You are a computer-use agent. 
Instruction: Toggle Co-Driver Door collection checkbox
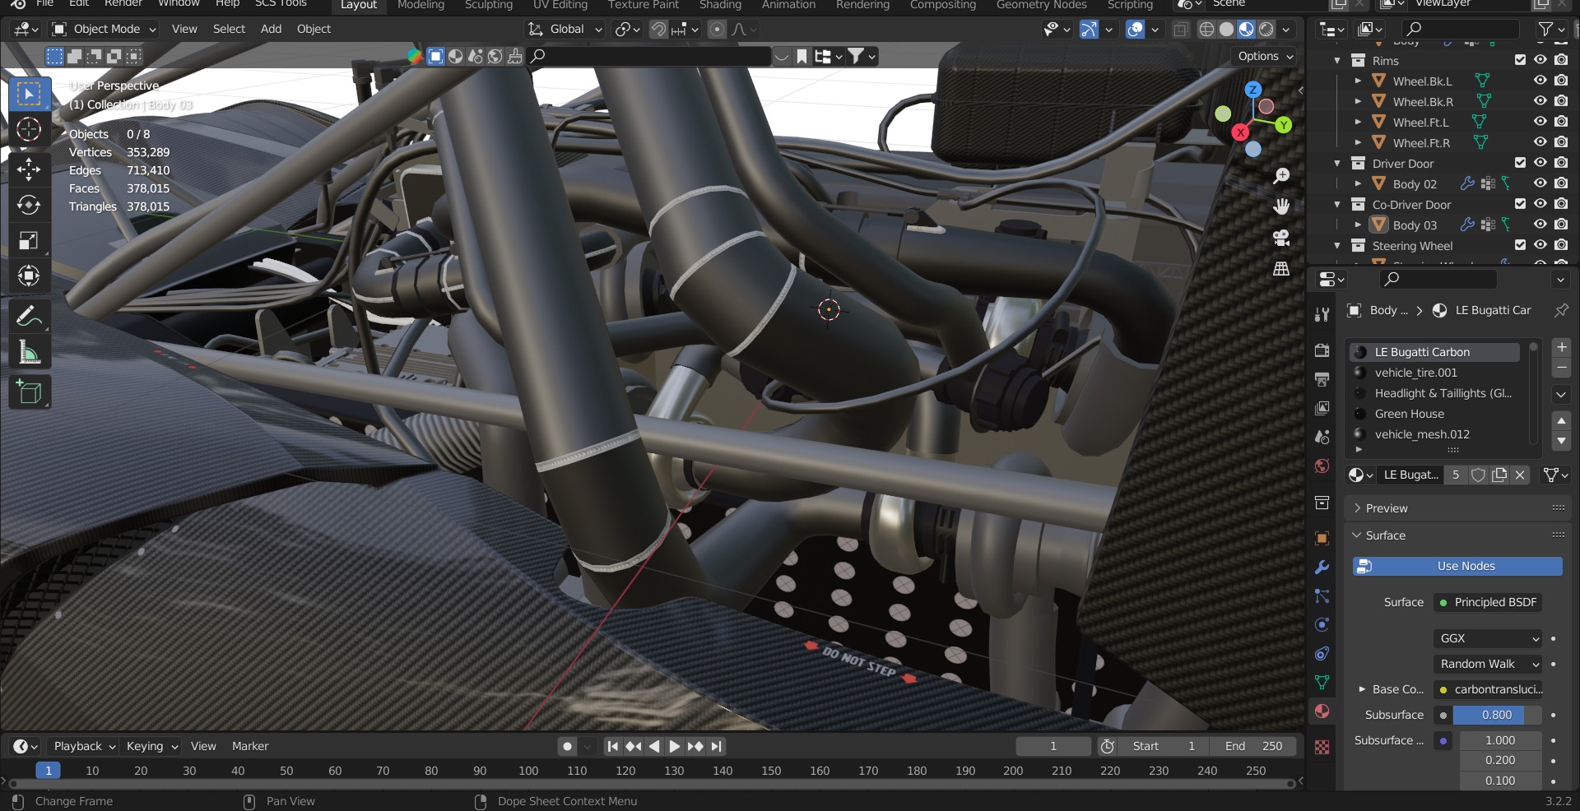[1520, 204]
